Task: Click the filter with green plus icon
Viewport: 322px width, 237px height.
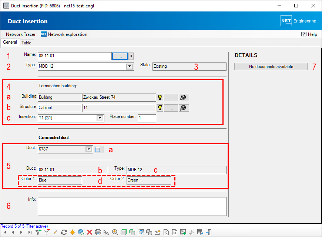Action: (x=38, y=232)
